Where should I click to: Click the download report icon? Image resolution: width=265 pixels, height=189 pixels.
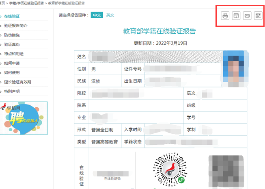[x=236, y=16]
